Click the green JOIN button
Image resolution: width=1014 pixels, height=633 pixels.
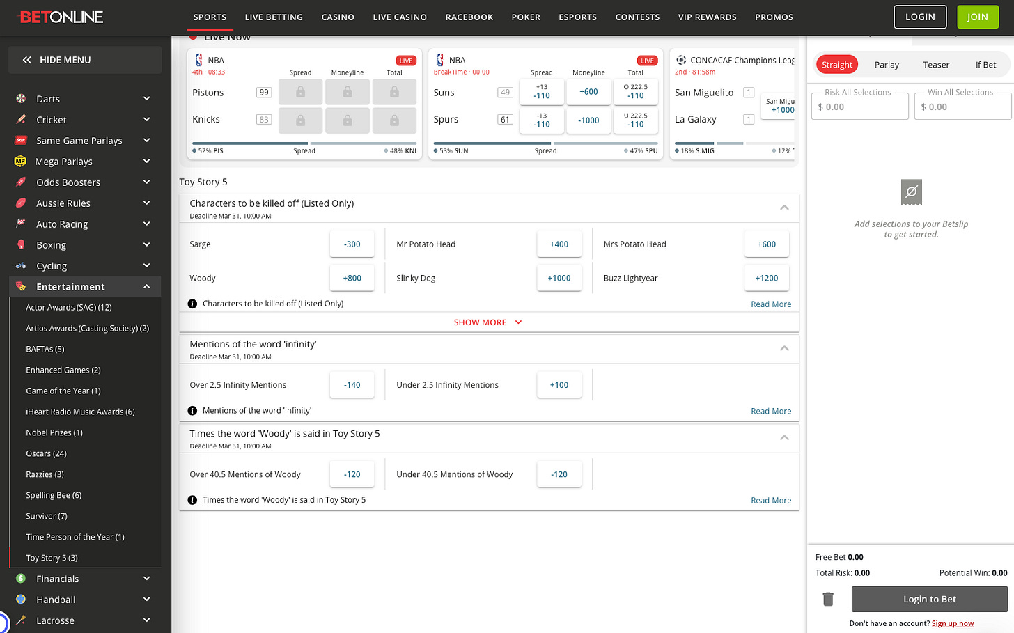coord(977,17)
